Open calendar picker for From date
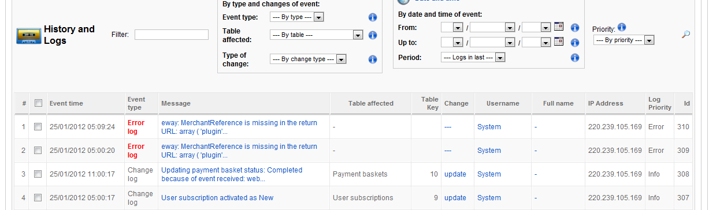This screenshot has width=709, height=210. click(x=558, y=27)
